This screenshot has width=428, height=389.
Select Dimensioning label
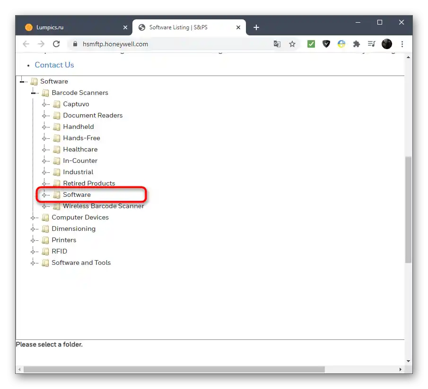(74, 228)
